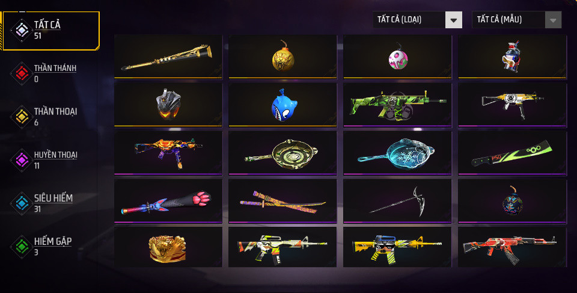Pick the golden tiger head loot box
The width and height of the screenshot is (577, 293).
point(168,247)
